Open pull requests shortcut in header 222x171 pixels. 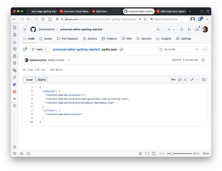[x=189, y=29]
